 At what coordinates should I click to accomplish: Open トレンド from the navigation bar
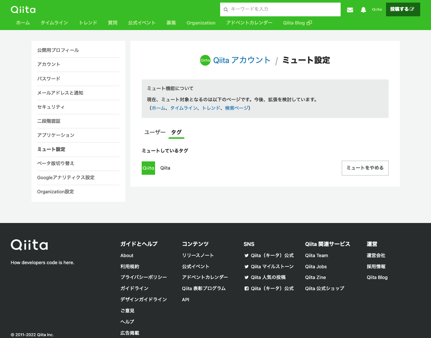[88, 23]
